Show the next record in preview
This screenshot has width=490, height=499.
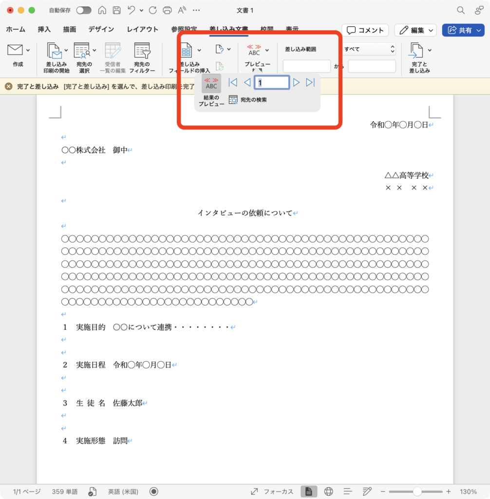[296, 82]
